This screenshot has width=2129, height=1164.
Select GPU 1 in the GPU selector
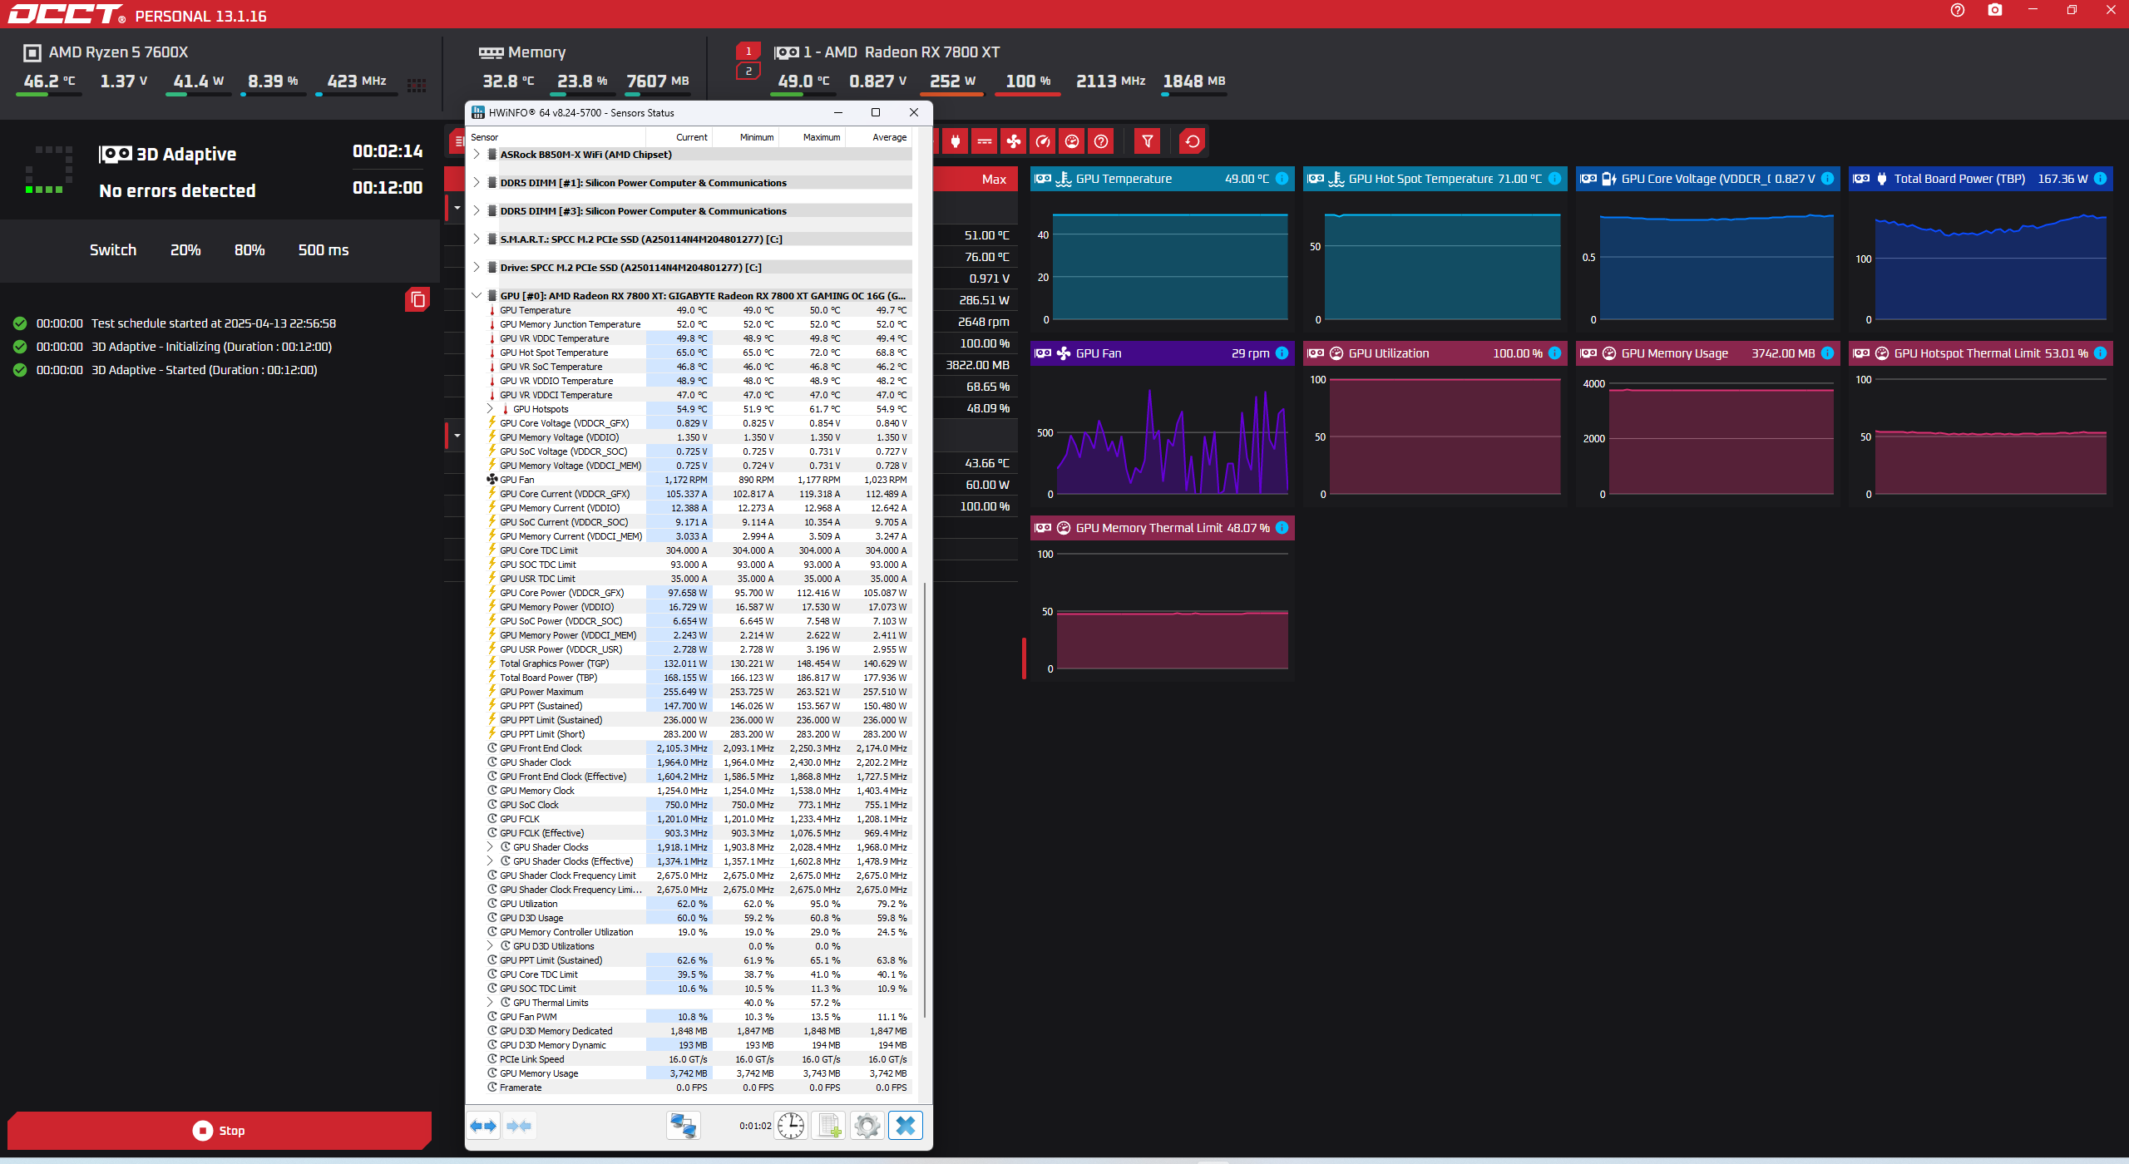(748, 51)
